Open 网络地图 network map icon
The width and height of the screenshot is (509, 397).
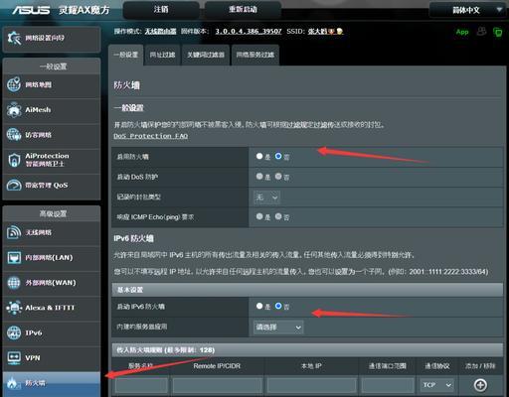(x=14, y=84)
